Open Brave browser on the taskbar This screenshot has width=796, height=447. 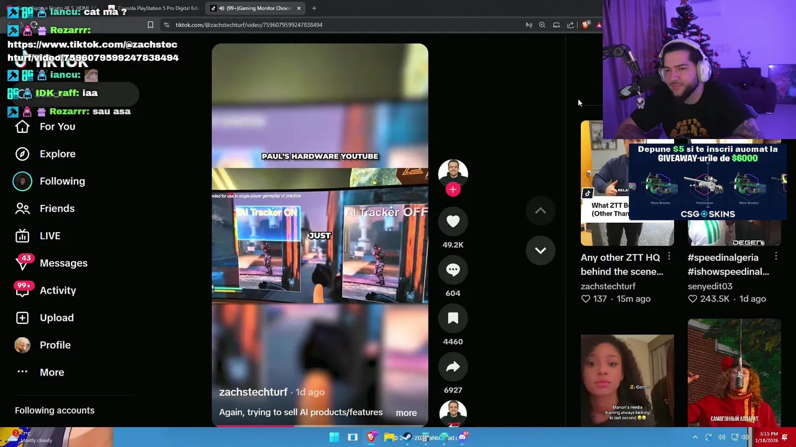coord(371,437)
